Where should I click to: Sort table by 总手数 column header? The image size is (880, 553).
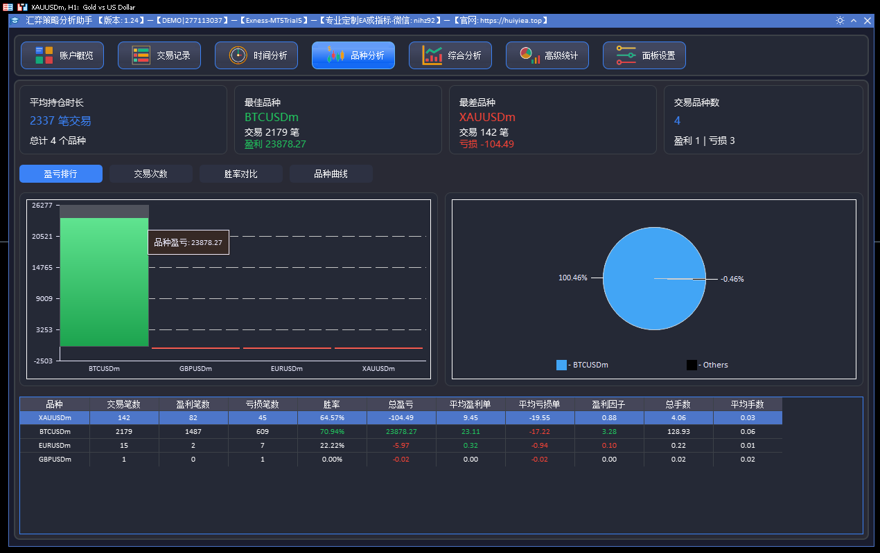(x=678, y=404)
